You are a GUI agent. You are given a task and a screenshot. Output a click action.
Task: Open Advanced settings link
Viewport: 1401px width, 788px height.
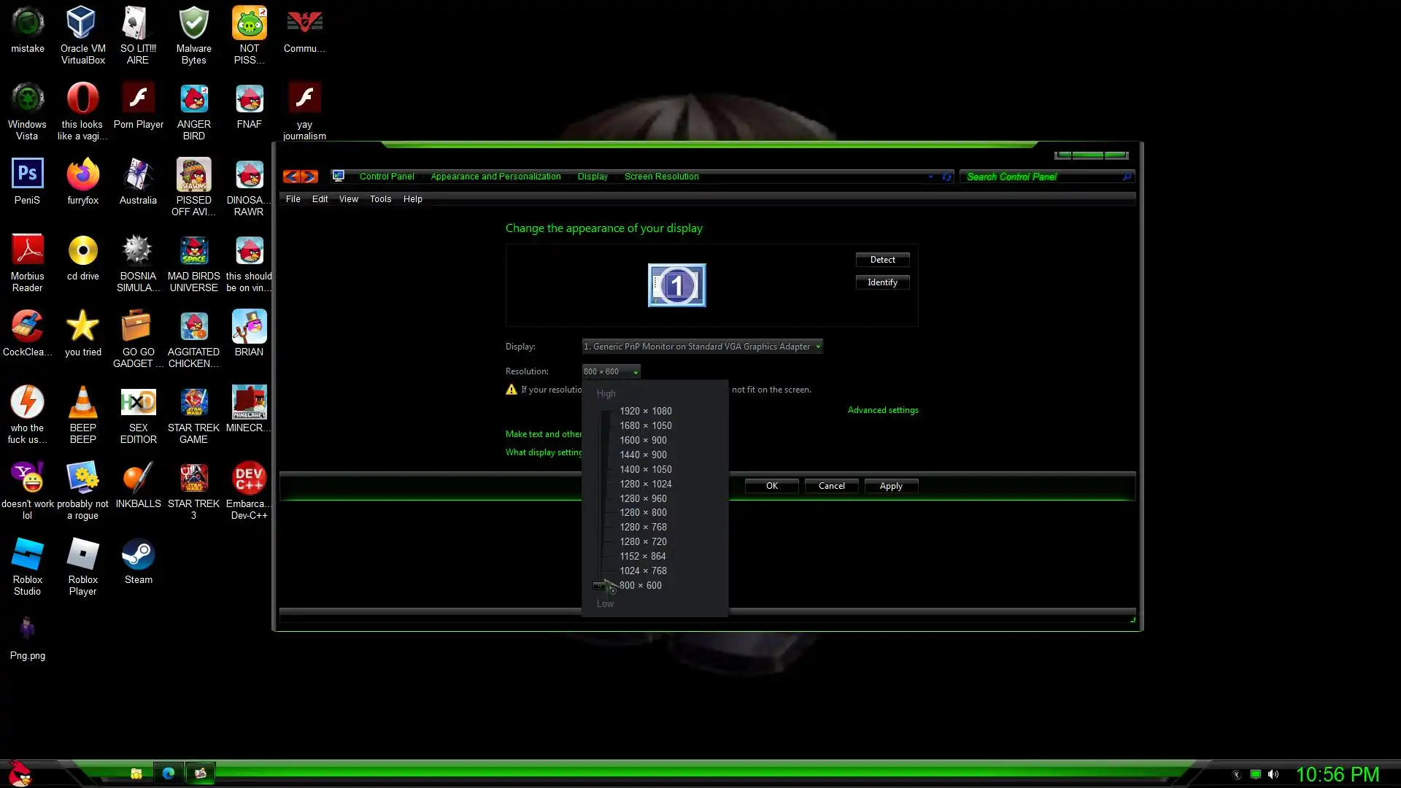[882, 410]
